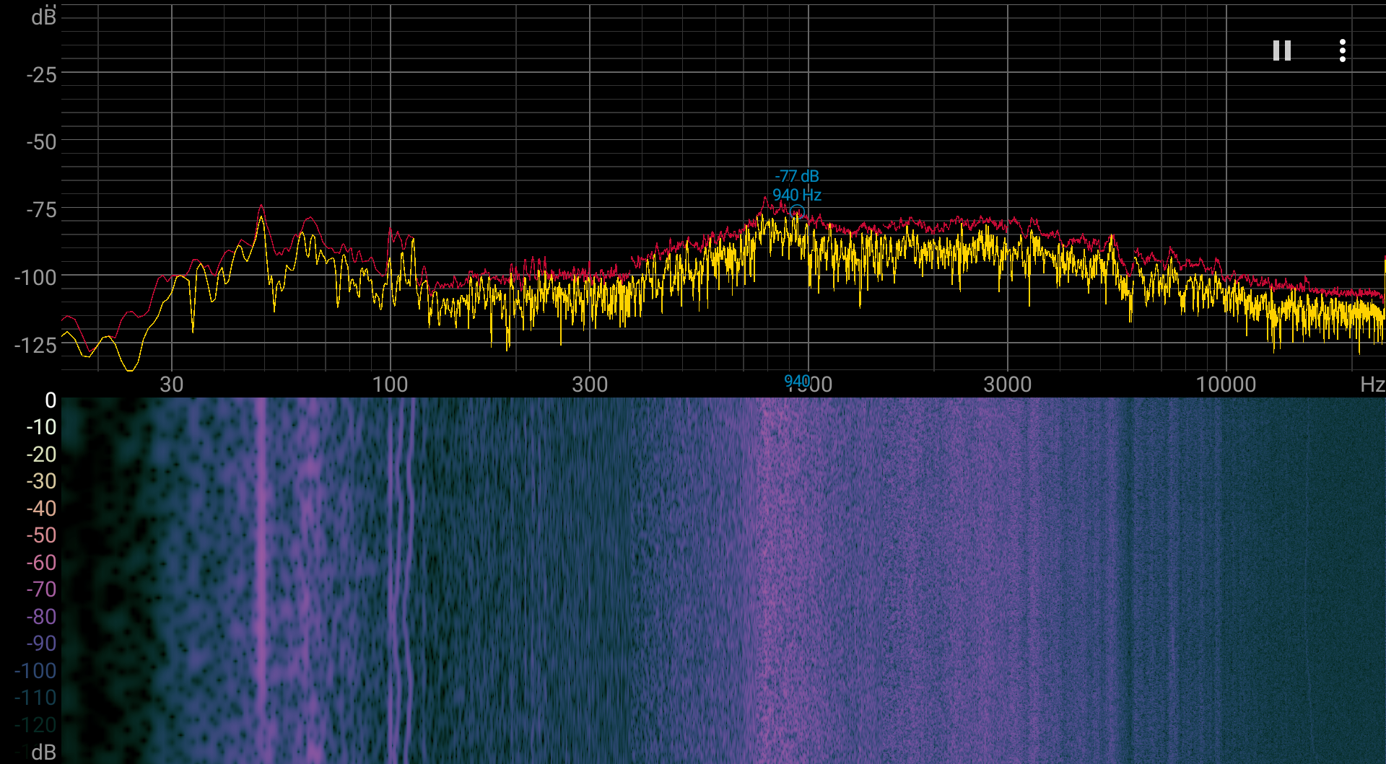Click the 940 Hz peak frequency label

797,195
